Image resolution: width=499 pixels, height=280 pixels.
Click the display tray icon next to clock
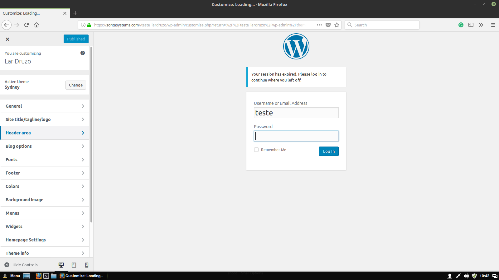click(x=495, y=276)
